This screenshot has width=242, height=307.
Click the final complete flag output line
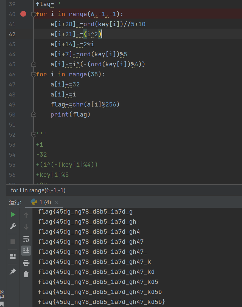[x=102, y=302]
